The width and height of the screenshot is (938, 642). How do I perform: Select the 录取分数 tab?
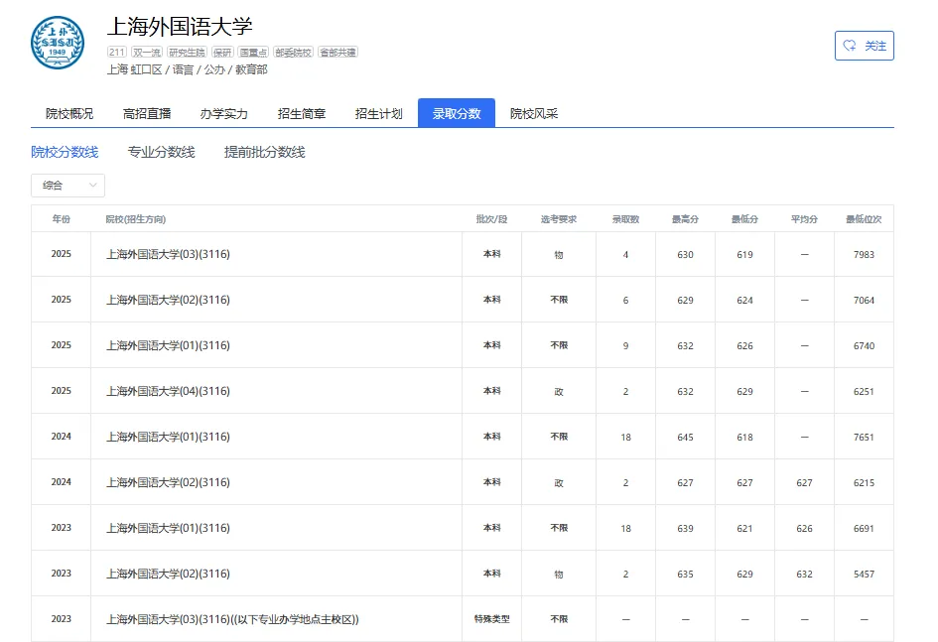(x=457, y=113)
